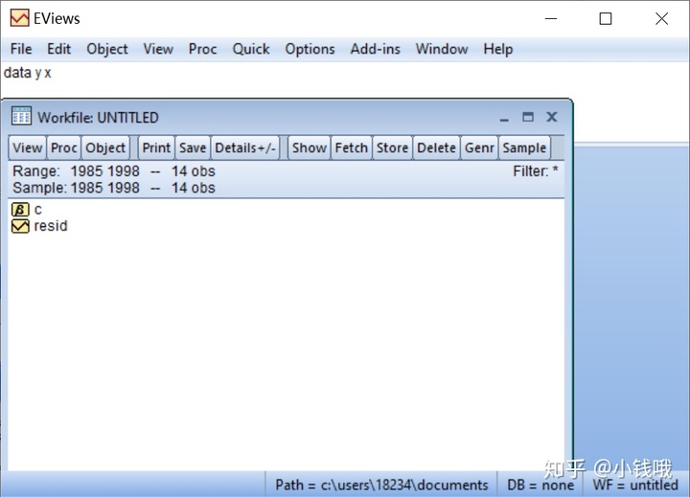
Task: Click the Path status bar entry
Action: (381, 485)
